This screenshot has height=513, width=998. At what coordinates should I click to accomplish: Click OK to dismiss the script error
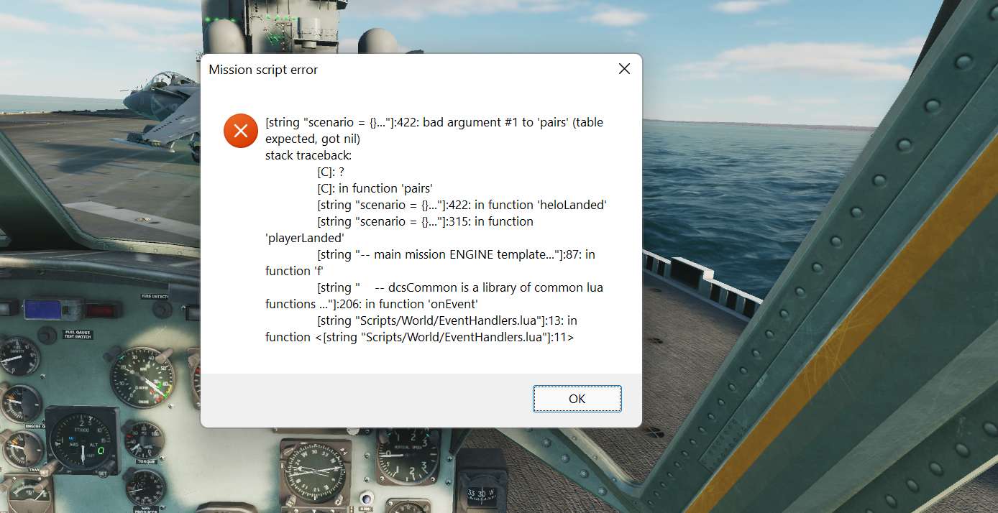click(x=577, y=399)
